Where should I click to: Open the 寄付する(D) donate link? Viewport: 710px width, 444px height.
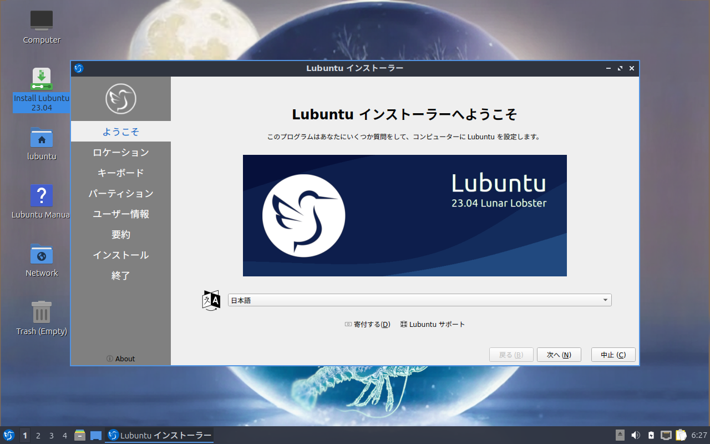coord(367,324)
